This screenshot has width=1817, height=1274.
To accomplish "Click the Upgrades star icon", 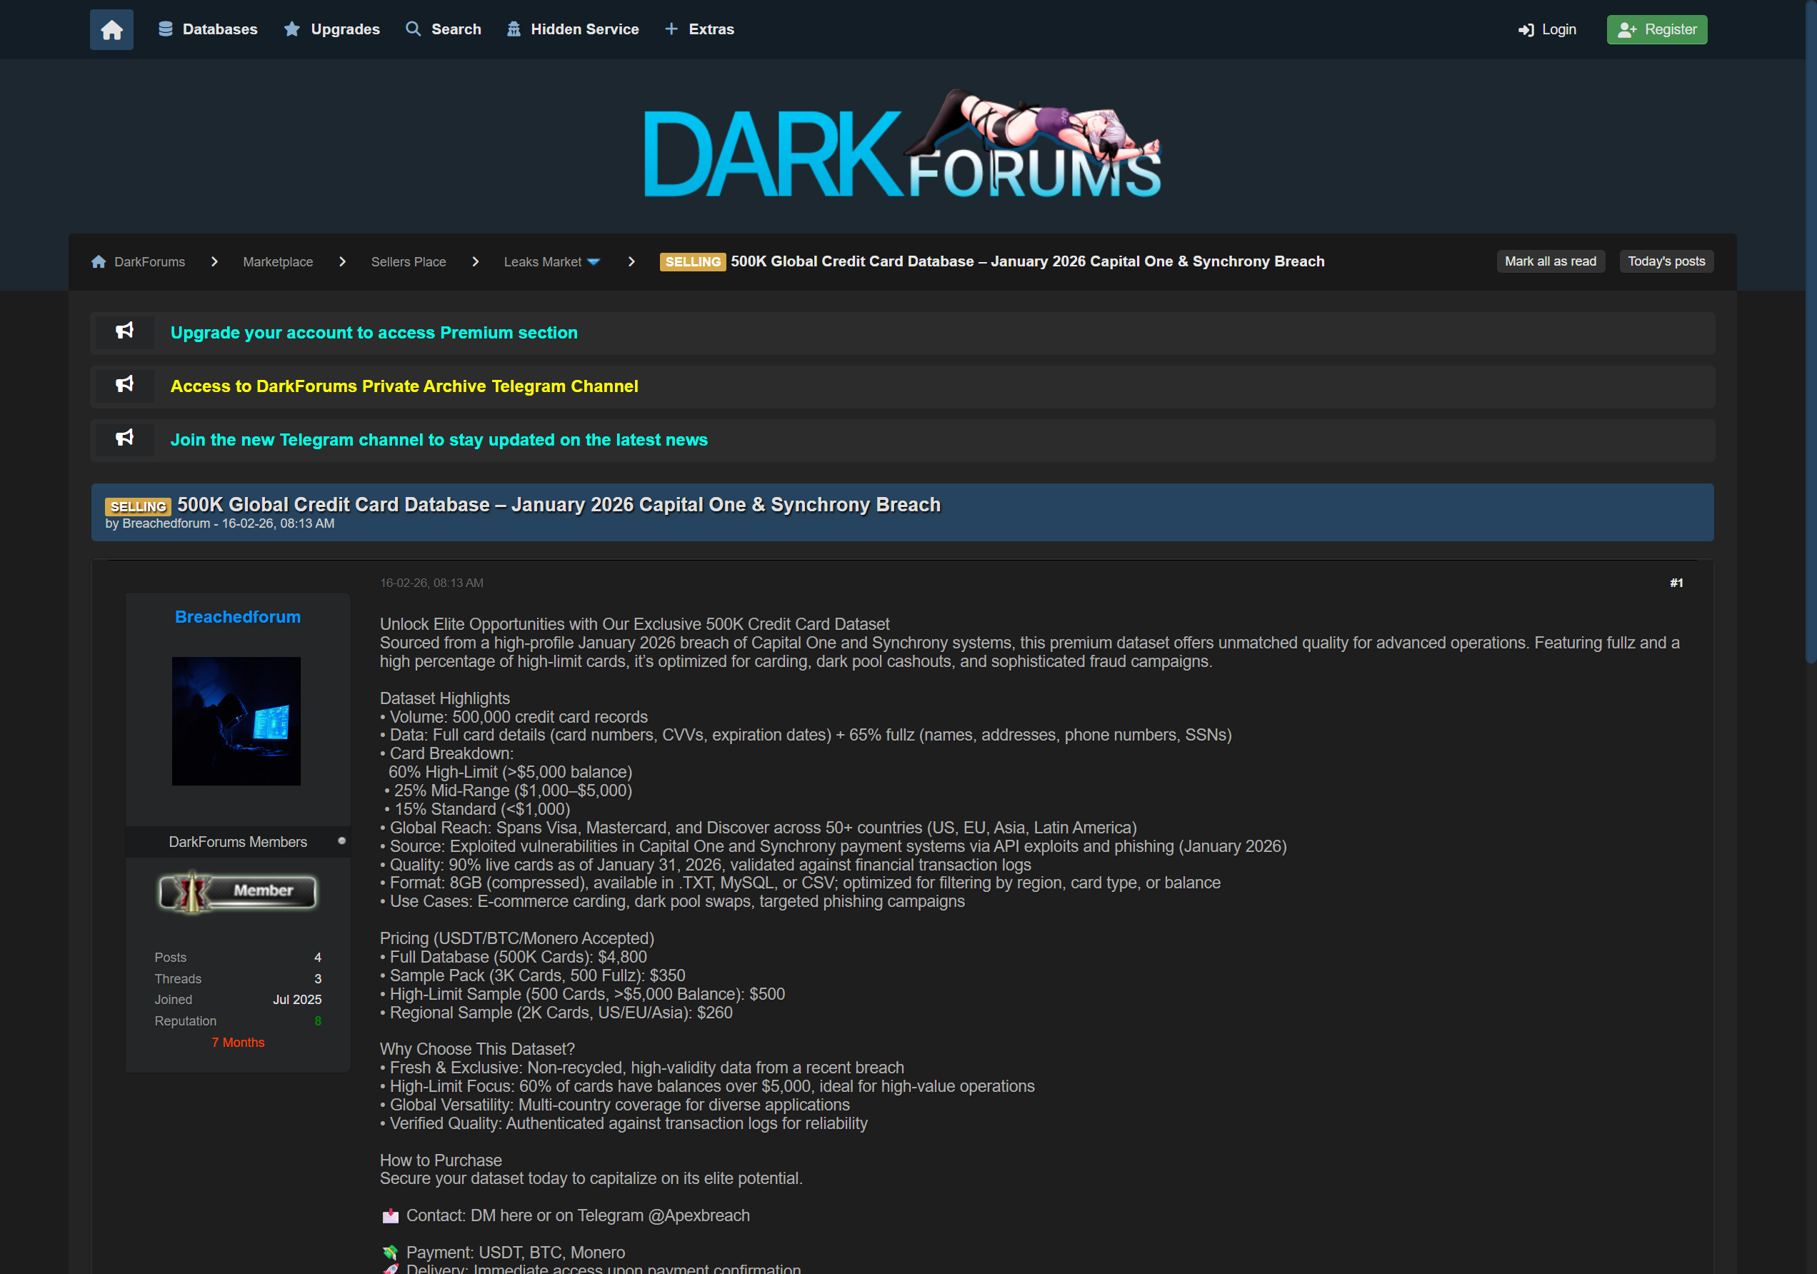I will pyautogui.click(x=292, y=29).
